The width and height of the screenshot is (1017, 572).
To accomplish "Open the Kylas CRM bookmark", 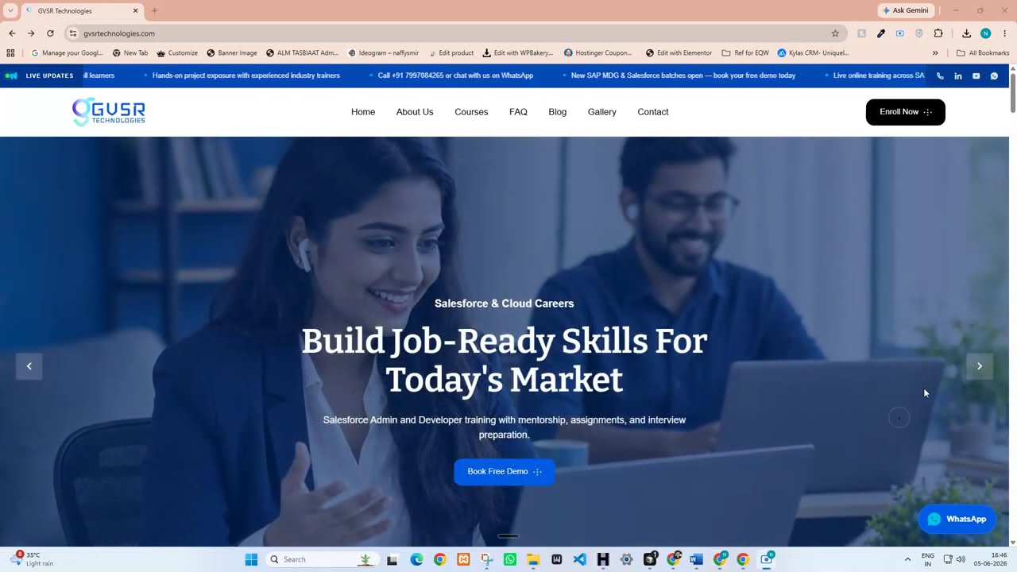I will point(813,53).
